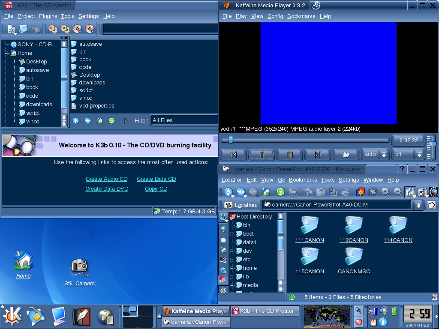Stop playback in Kaffeine
Screen dimensions: 439x329
point(289,154)
